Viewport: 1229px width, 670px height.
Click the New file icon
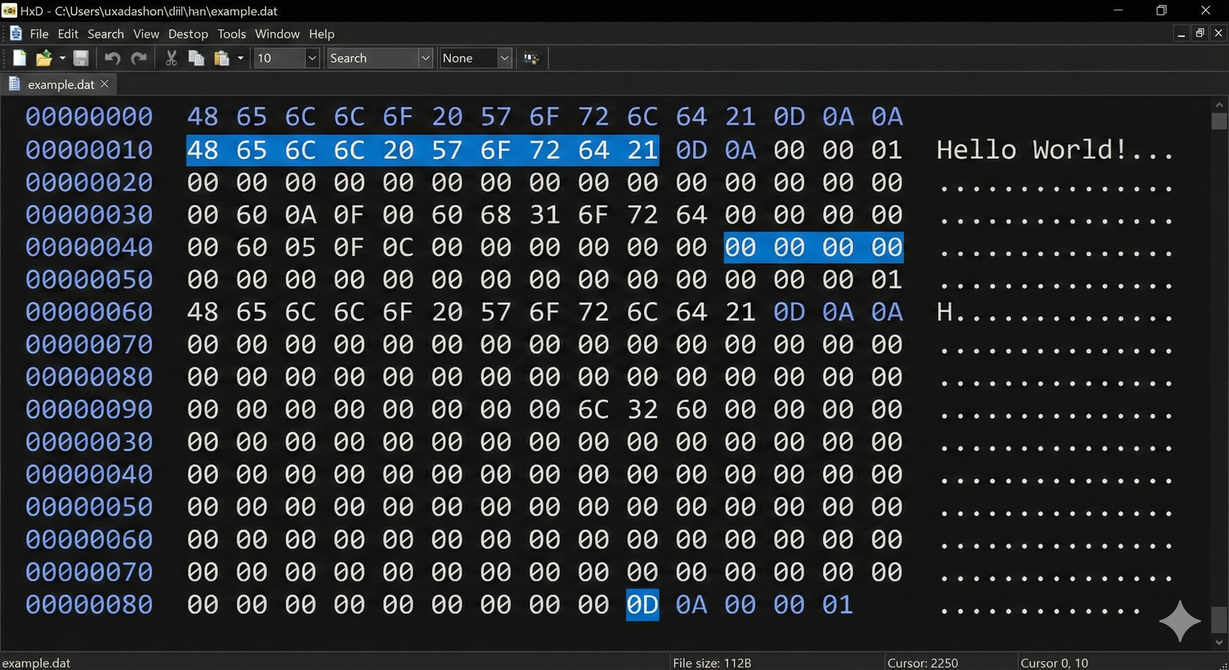(x=19, y=58)
